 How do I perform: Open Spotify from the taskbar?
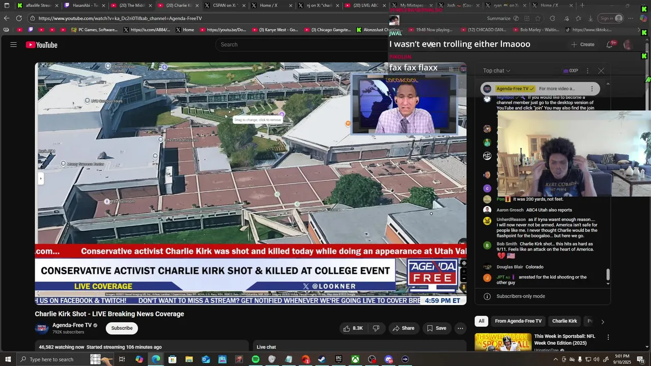pos(255,359)
